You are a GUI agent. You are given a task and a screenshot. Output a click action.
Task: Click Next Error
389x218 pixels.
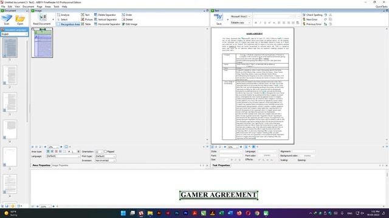click(x=310, y=19)
